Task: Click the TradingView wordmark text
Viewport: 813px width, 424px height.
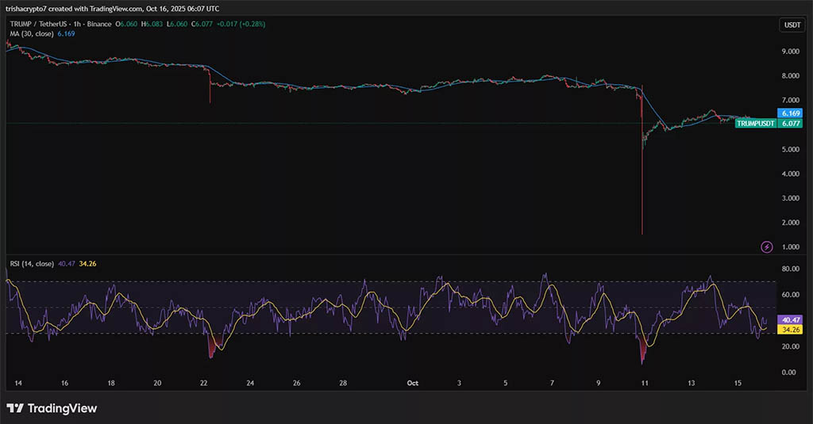Action: tap(62, 408)
